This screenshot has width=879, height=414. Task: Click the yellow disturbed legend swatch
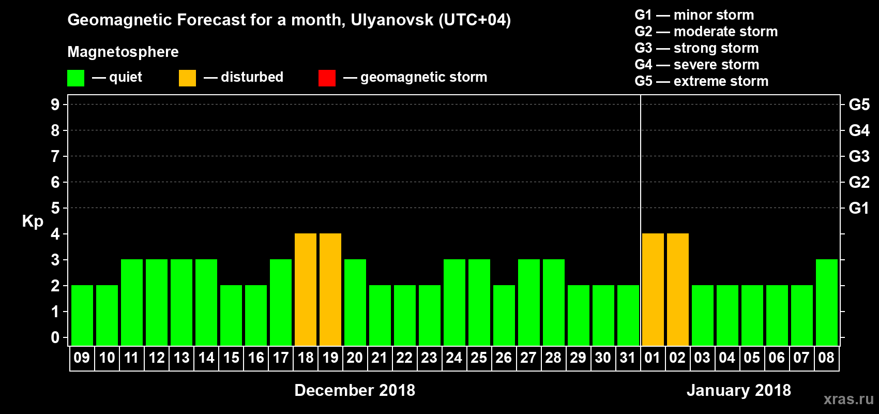point(188,78)
